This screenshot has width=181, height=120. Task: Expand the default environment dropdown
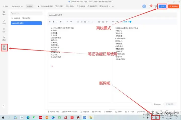105,6
